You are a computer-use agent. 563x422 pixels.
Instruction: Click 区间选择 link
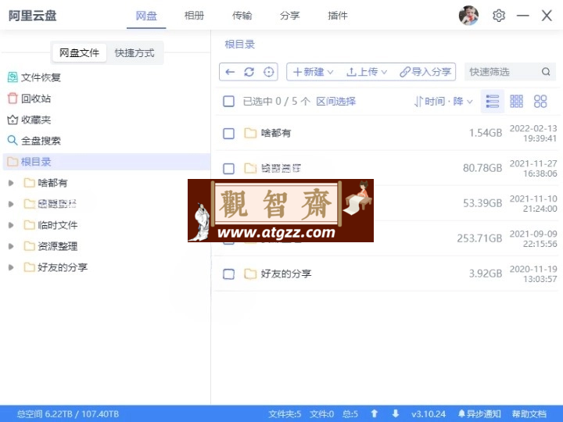[335, 102]
